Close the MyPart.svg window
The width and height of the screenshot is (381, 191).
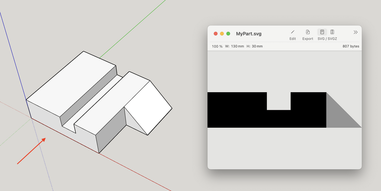tap(215, 34)
